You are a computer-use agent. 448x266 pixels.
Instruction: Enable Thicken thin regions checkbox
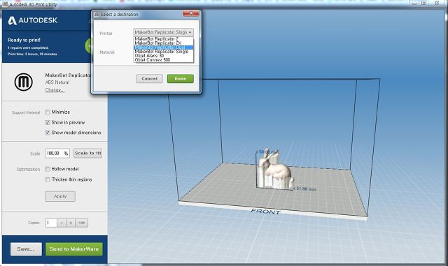48,179
